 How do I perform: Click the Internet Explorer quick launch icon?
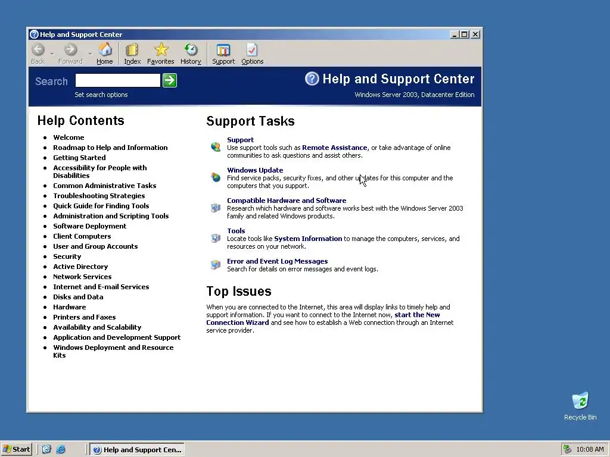click(x=61, y=449)
